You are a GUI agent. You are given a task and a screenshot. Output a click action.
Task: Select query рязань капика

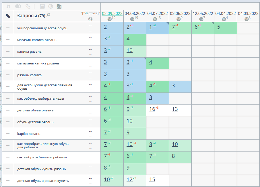29,75
